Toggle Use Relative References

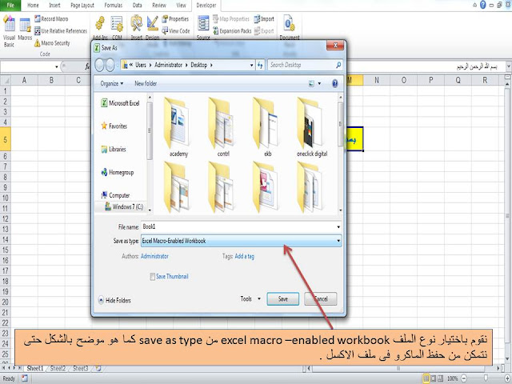pos(61,31)
